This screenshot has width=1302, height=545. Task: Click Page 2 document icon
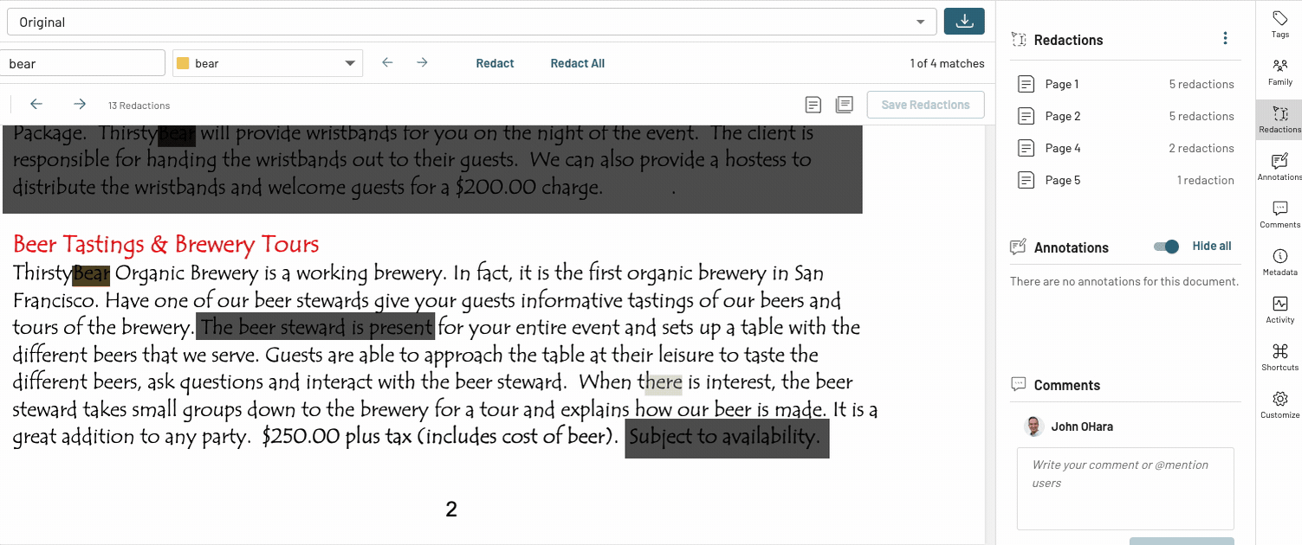[1026, 116]
